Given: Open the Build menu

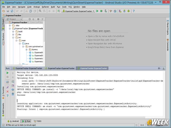Looking at the screenshot, I should (53, 7).
